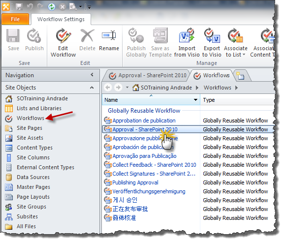Open the File tab
This screenshot has height=242, width=284.
coord(15,19)
